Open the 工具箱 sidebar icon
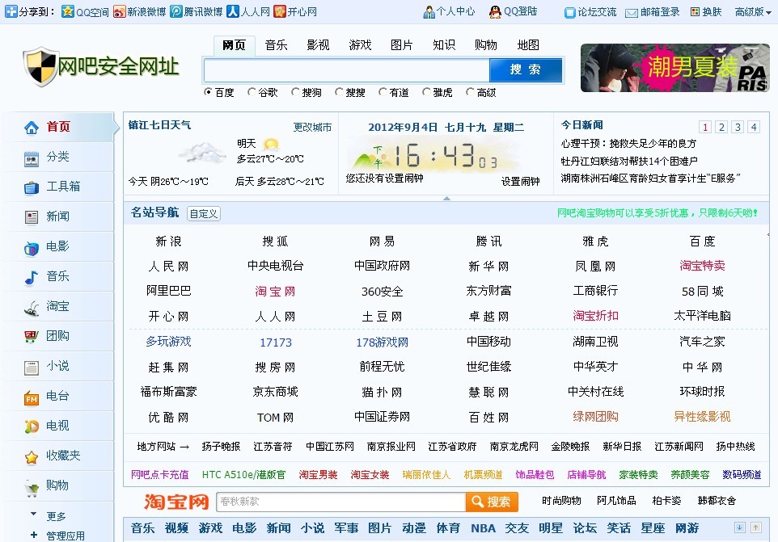The height and width of the screenshot is (542, 778). tap(32, 187)
